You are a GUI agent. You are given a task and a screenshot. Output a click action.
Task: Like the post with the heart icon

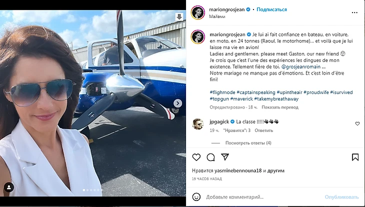tap(196, 157)
